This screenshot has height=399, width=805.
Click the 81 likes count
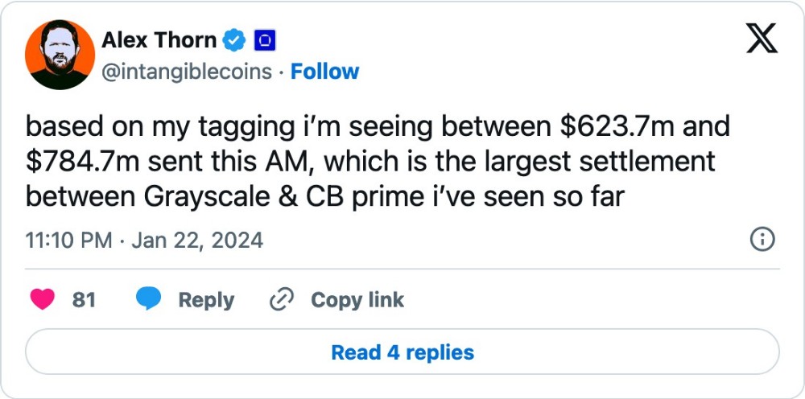(x=84, y=300)
